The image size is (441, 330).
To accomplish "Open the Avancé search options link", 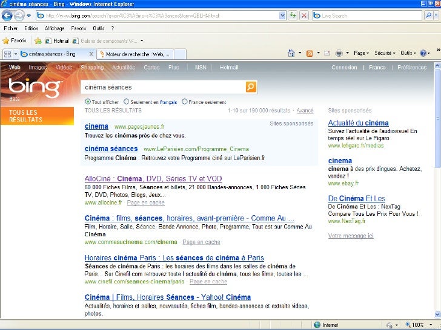I will pos(305,111).
